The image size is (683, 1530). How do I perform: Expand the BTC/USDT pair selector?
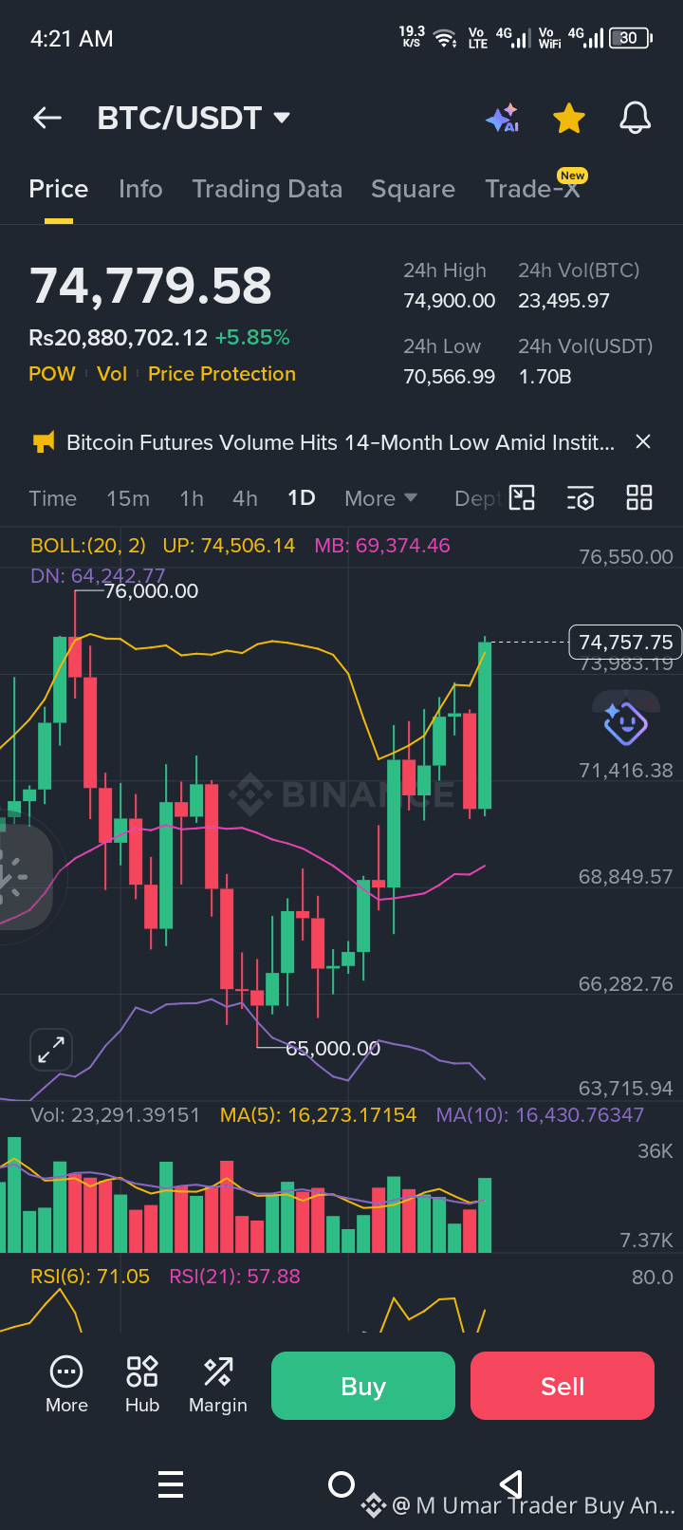pyautogui.click(x=194, y=118)
